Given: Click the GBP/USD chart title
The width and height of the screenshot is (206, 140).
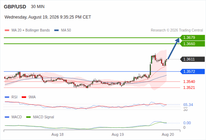Looking at the screenshot, I should pos(15,7).
